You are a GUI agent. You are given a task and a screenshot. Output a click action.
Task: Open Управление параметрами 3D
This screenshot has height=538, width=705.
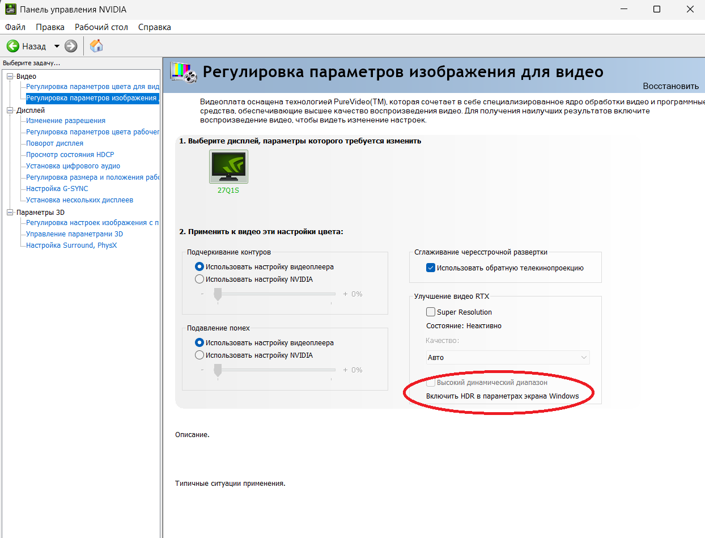point(74,234)
